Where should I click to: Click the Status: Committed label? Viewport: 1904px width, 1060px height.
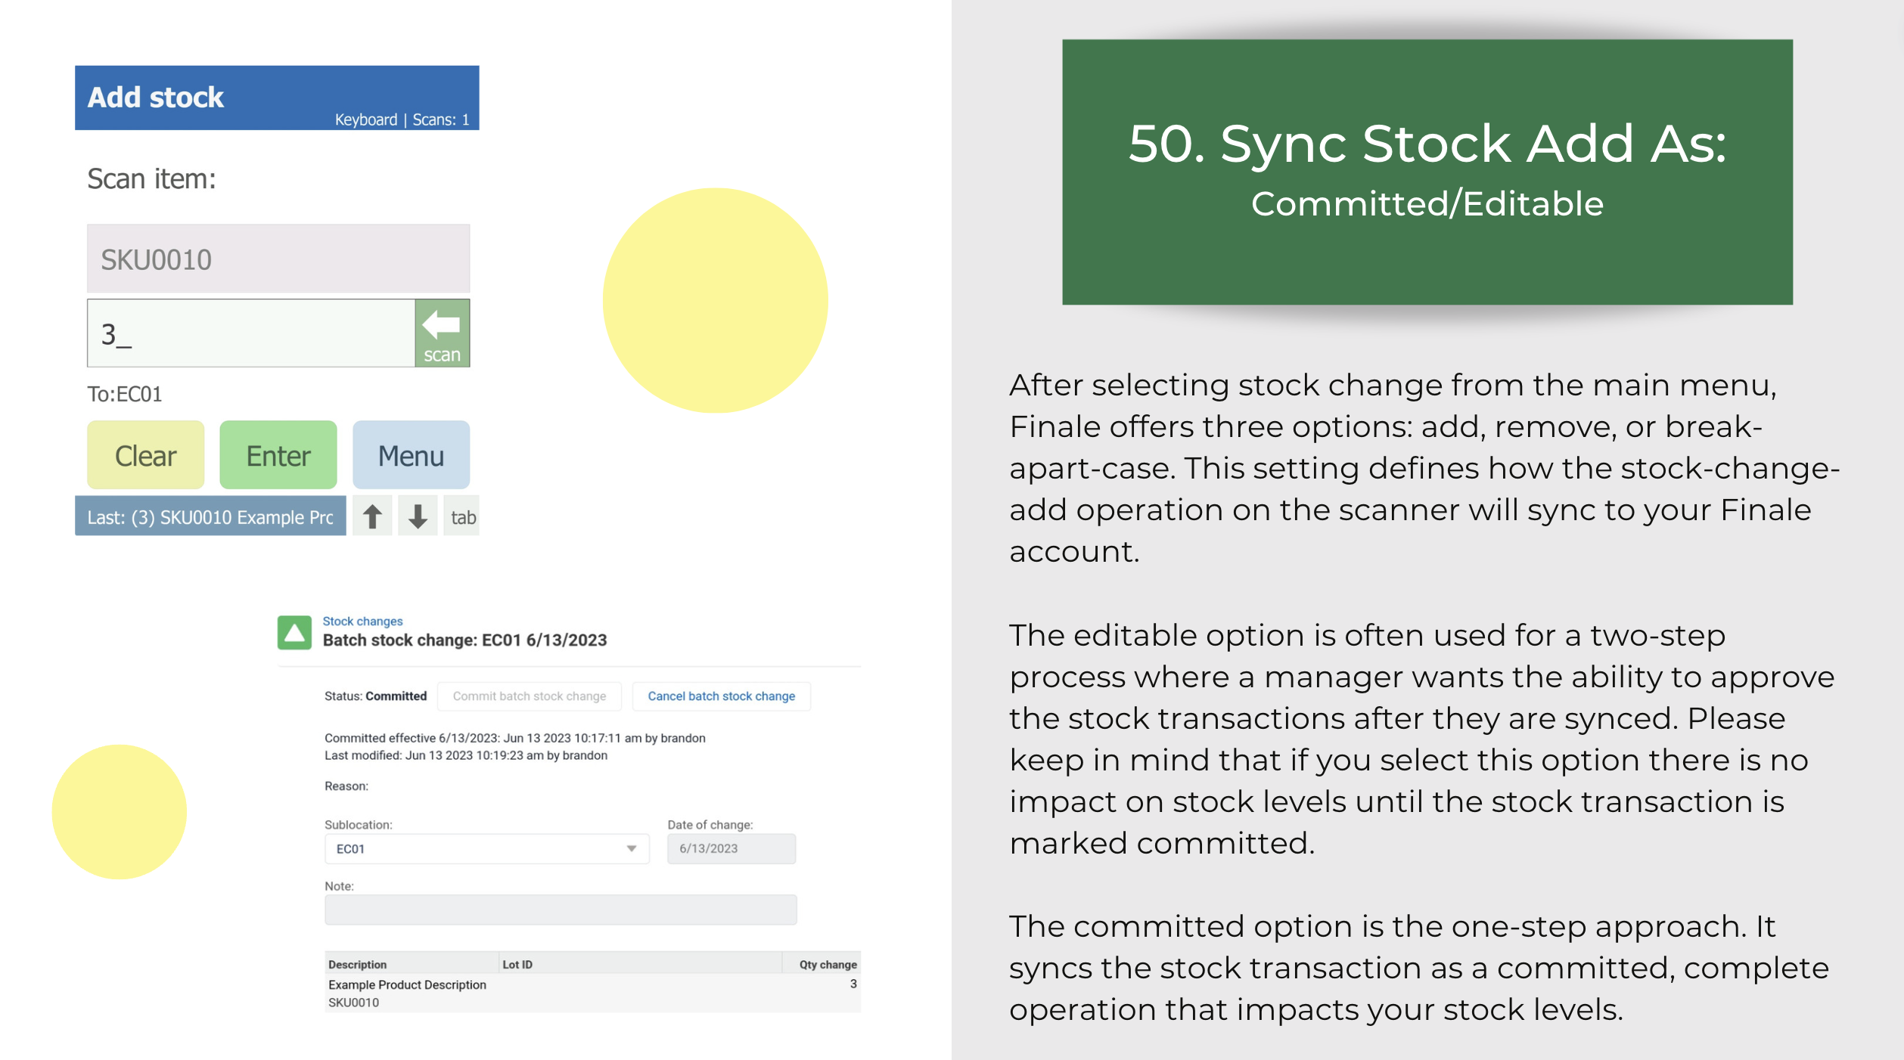tap(375, 696)
